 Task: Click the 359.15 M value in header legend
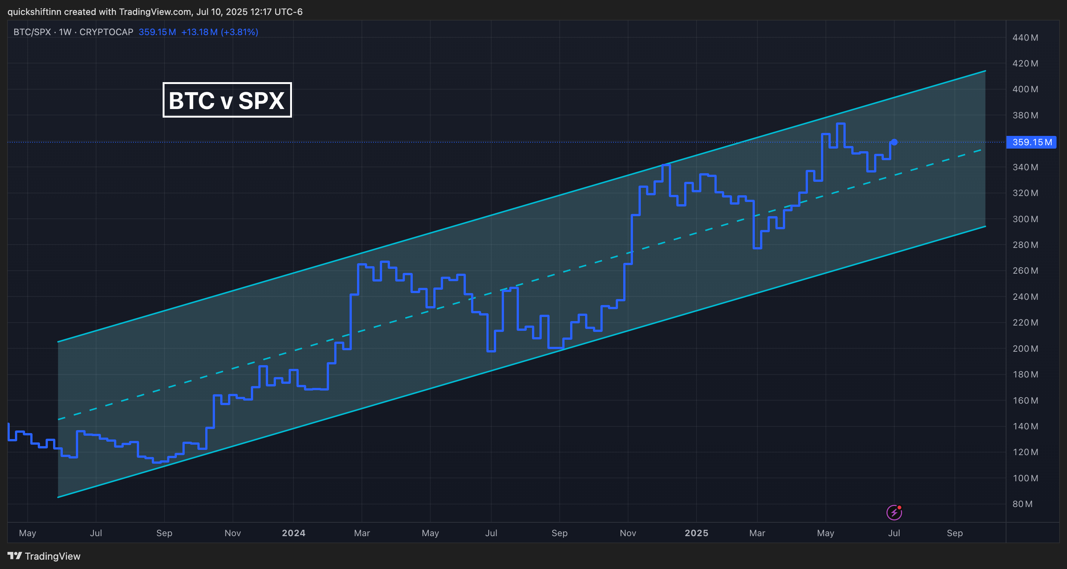coord(157,32)
